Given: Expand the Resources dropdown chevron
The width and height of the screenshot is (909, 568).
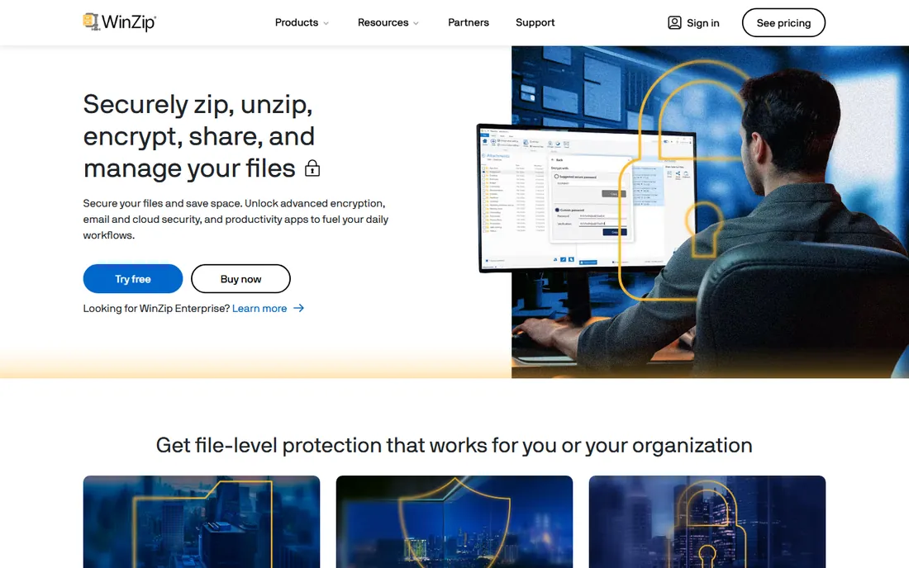Looking at the screenshot, I should point(416,23).
